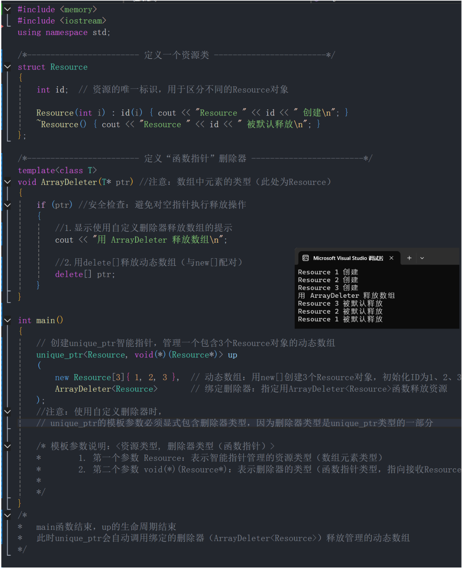Collapse the int main() fold arrow
Viewport: 462px width, 572px height.
pyautogui.click(x=7, y=320)
